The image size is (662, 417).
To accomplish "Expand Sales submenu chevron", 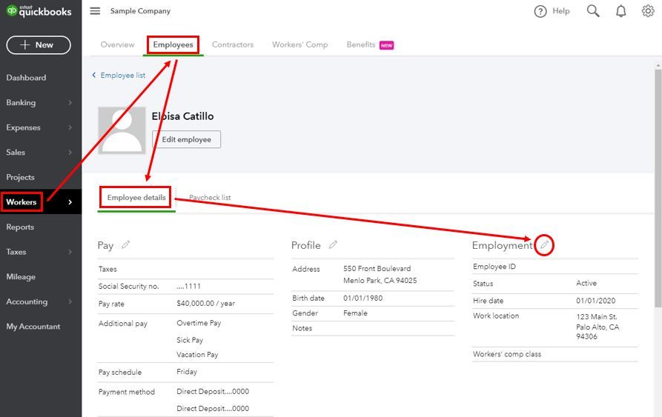I will 70,153.
